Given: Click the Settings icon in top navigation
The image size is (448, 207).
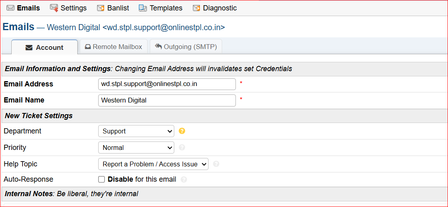Looking at the screenshot, I should [54, 8].
